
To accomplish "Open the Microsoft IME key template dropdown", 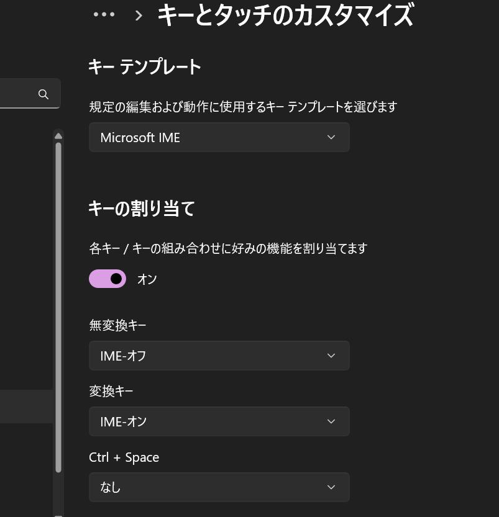I will [219, 137].
